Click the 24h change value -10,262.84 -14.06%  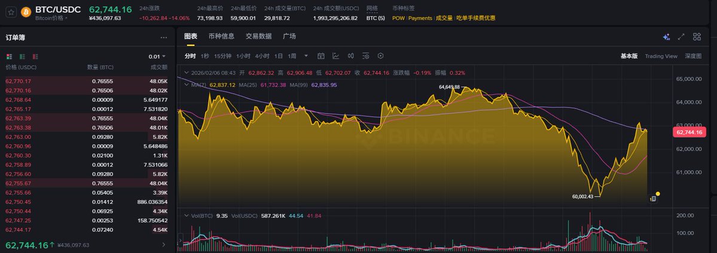(164, 18)
